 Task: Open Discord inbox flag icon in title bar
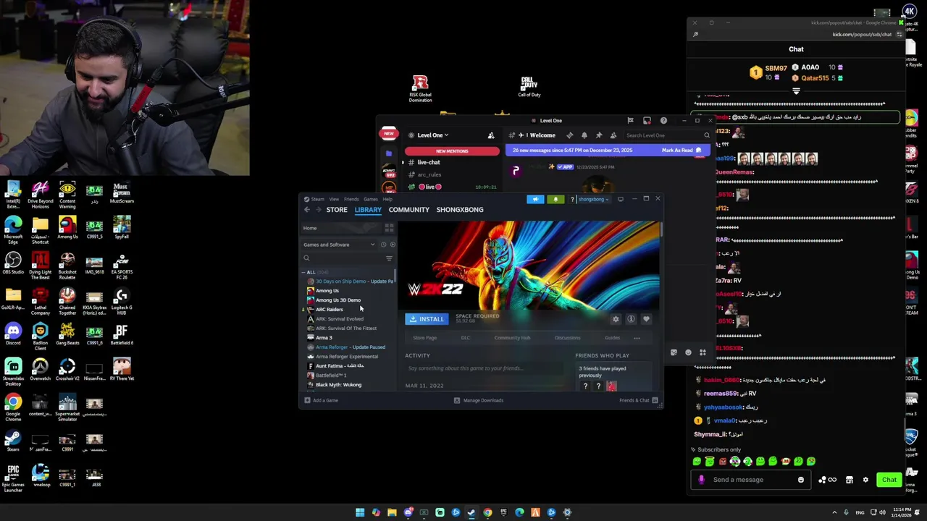click(630, 121)
